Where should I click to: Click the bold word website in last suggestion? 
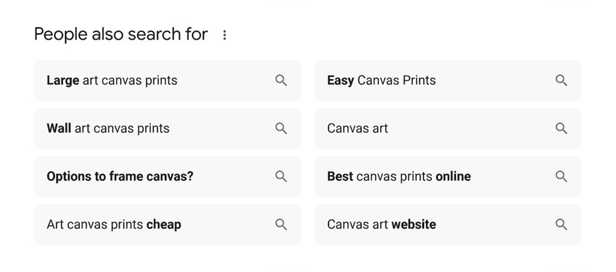pyautogui.click(x=413, y=225)
